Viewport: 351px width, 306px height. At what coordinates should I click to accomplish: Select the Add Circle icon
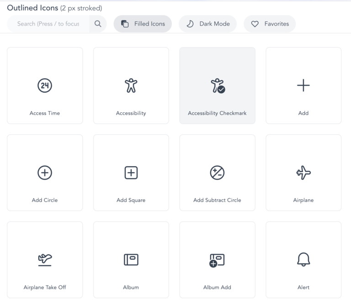(45, 172)
